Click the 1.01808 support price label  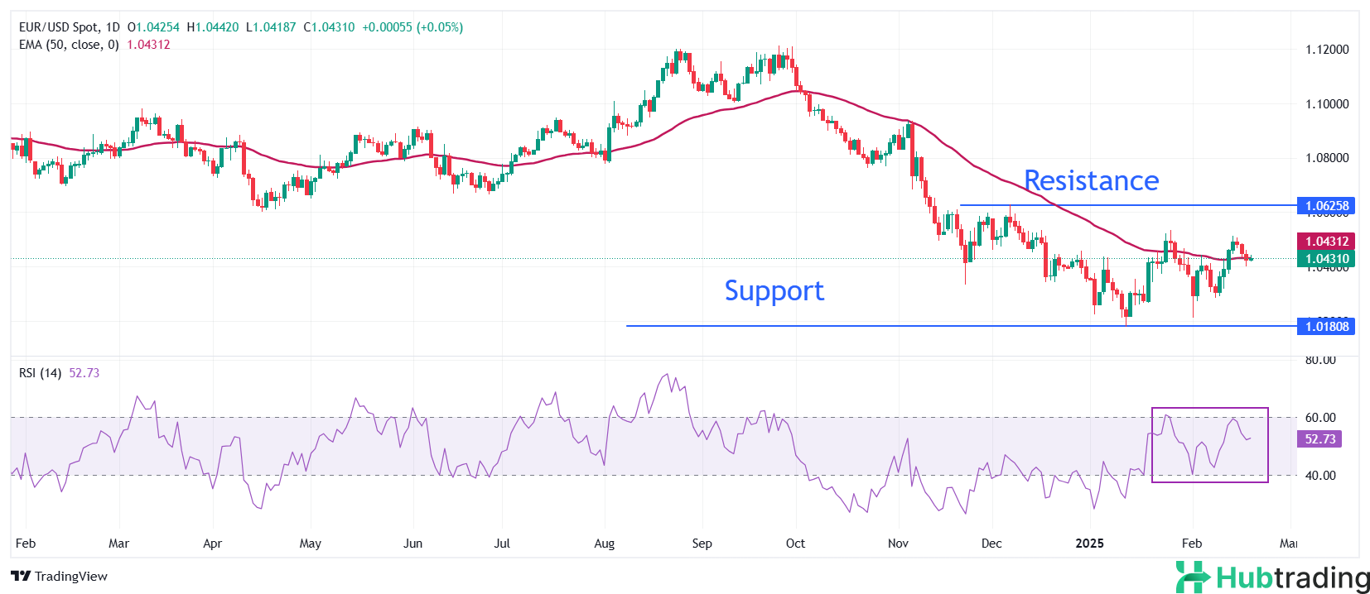pos(1326,326)
